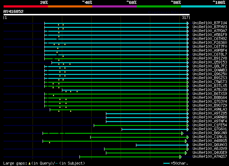Viewport: 229px width, 166px height.
Task: Select the UniRef100_C5WST3 label
Action: (x=210, y=82)
